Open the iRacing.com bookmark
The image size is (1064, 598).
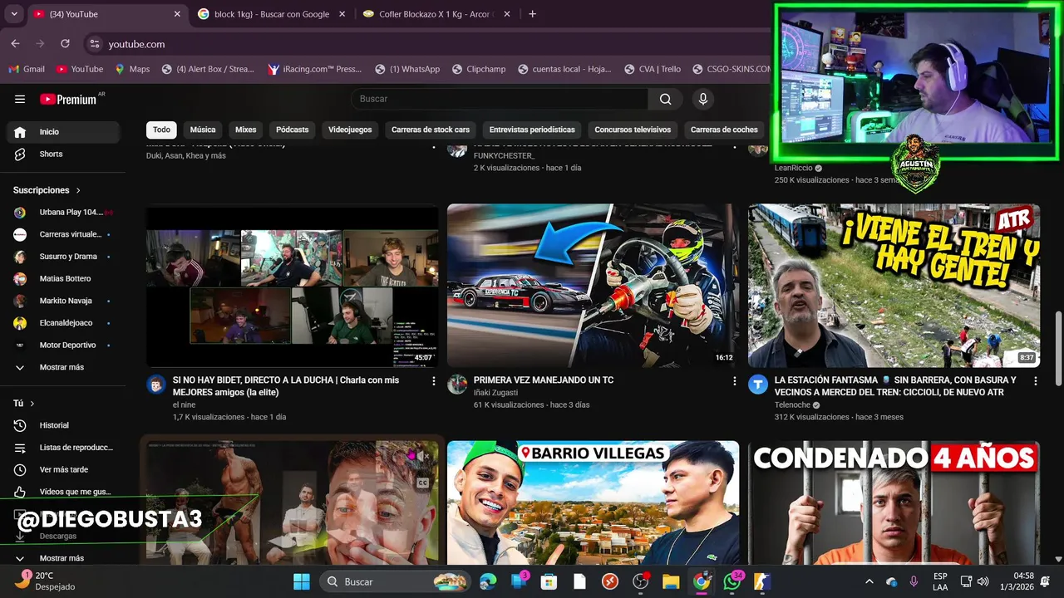[x=314, y=69]
